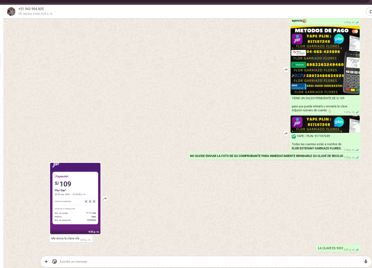The width and height of the screenshot is (372, 268).
Task: Click the 'LA CLAVE ES 9003' message
Action: [x=330, y=248]
